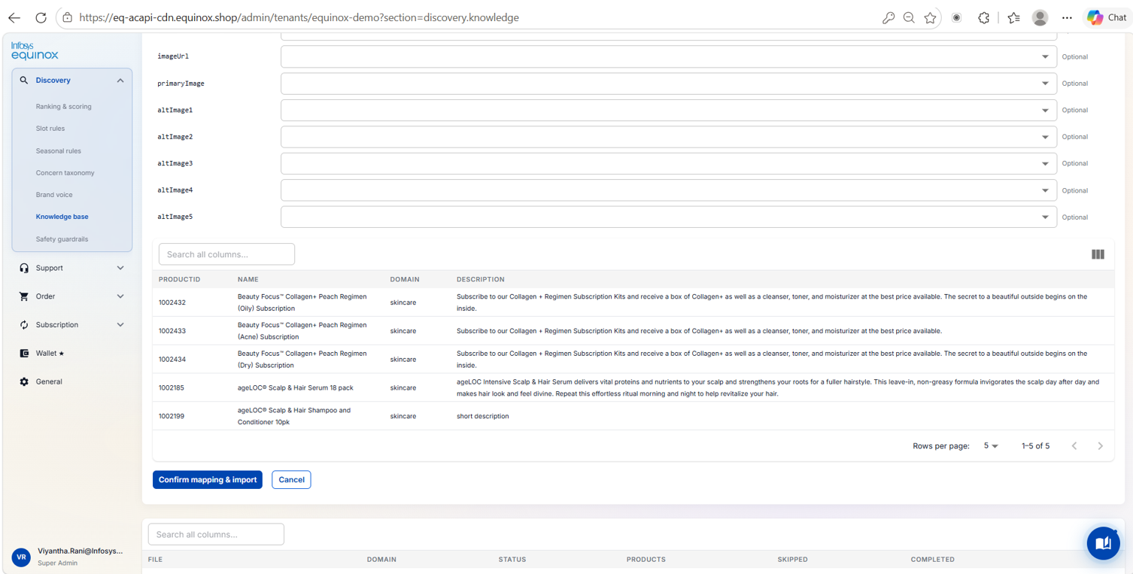Click the Cancel button
The width and height of the screenshot is (1133, 574).
point(291,479)
